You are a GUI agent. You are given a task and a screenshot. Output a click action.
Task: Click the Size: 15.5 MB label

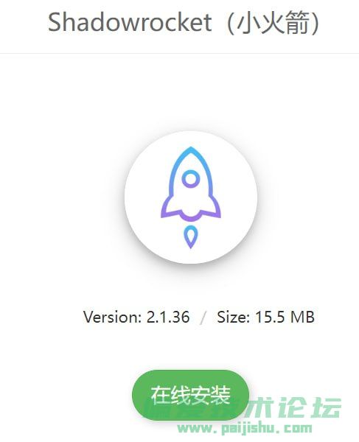(x=265, y=317)
